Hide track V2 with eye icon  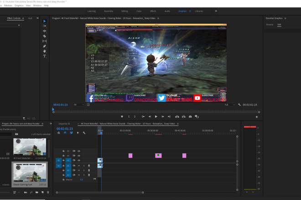pos(79,155)
